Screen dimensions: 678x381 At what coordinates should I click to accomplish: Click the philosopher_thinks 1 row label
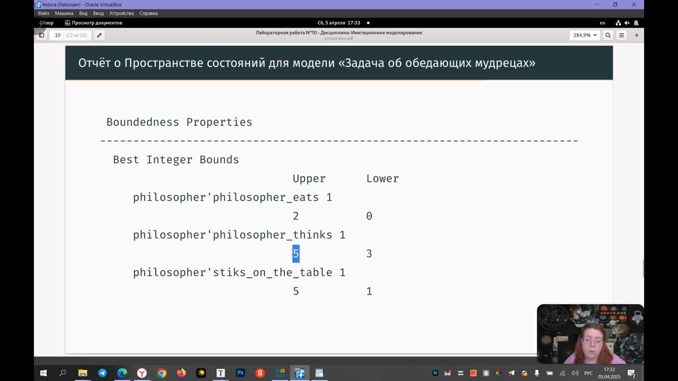tap(239, 235)
